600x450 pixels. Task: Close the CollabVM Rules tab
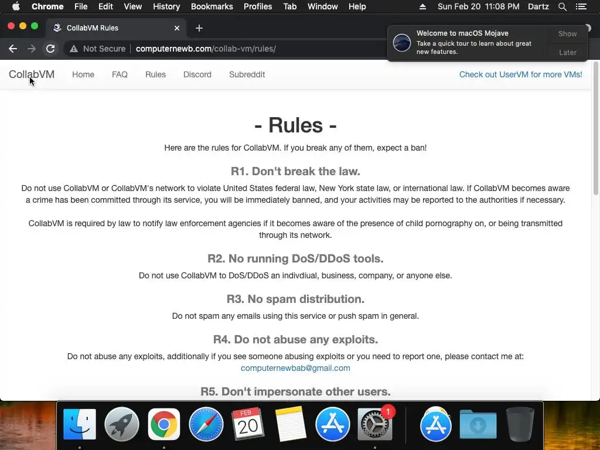tap(177, 28)
